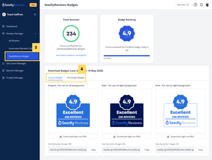Viewport: 212px width, 160px height.
Task: Open the All Reviews menu item
Action: 14,41
